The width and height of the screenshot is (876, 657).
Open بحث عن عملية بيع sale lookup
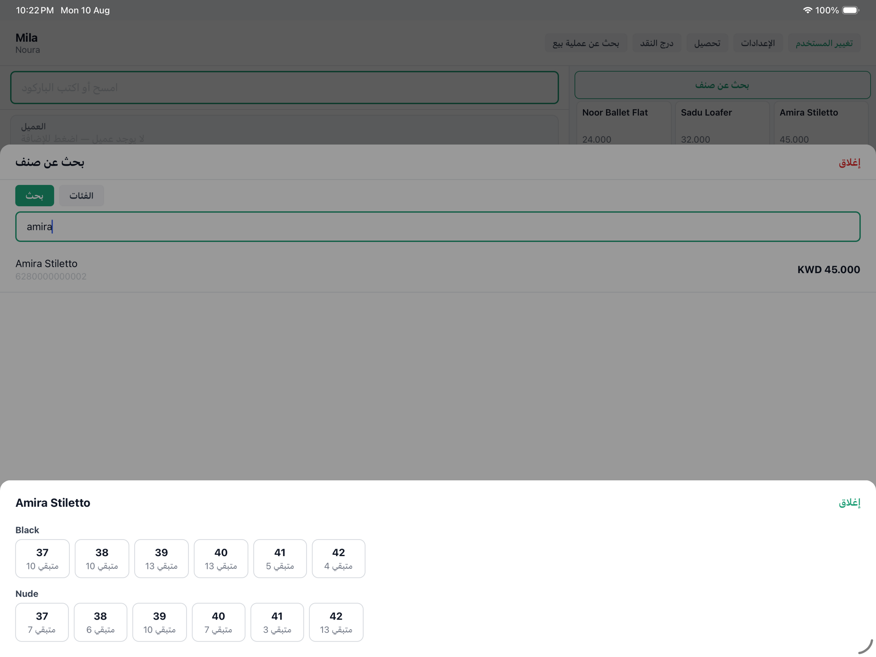586,43
